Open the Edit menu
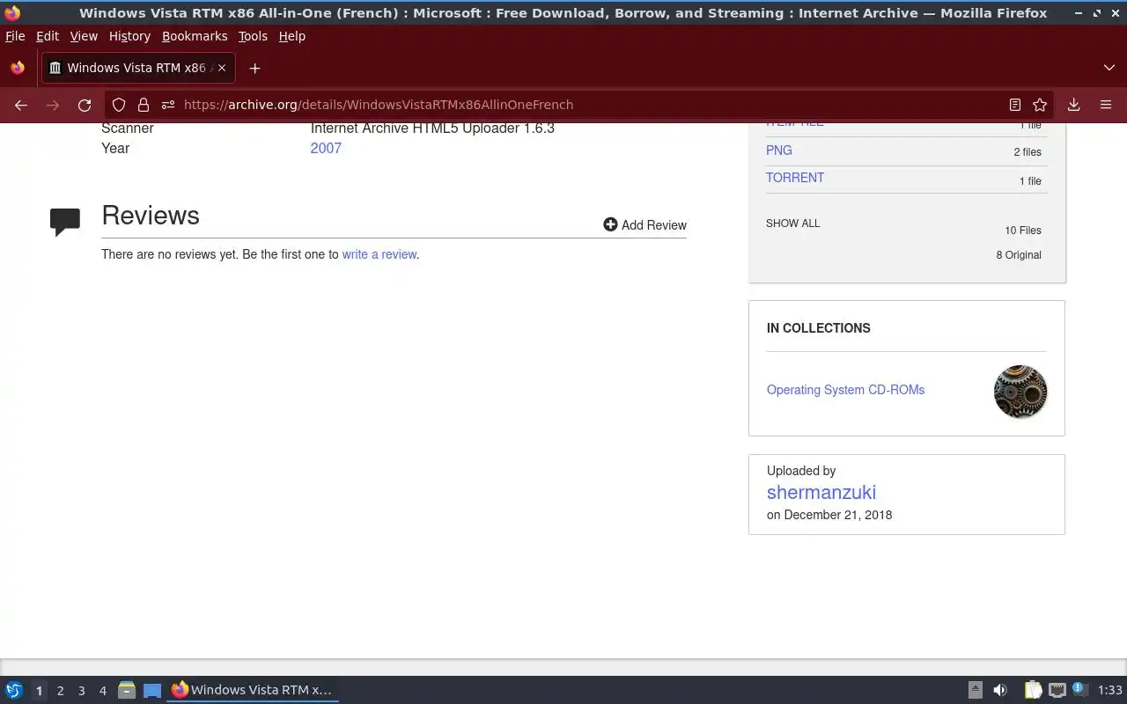The image size is (1127, 704). point(48,36)
